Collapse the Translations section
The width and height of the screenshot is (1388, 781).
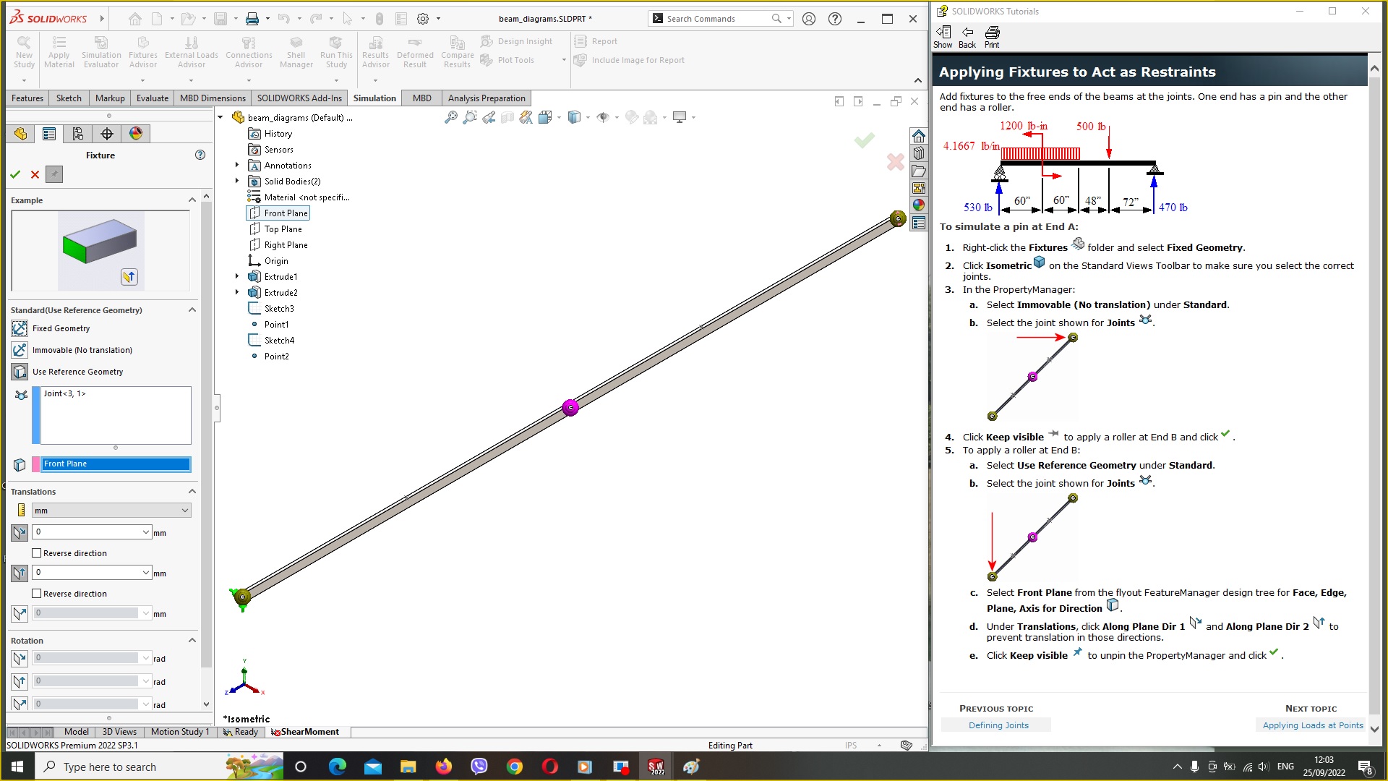click(x=192, y=492)
